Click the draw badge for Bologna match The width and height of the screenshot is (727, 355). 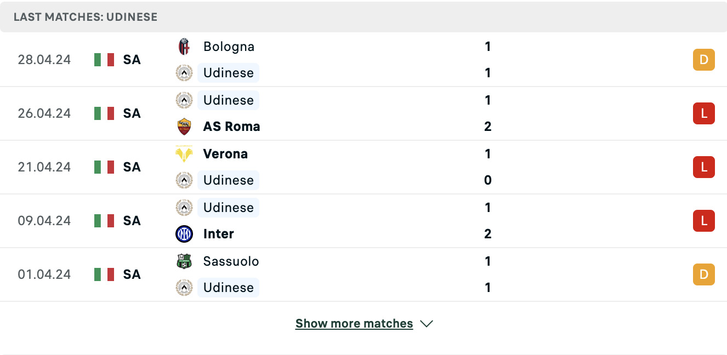[704, 60]
